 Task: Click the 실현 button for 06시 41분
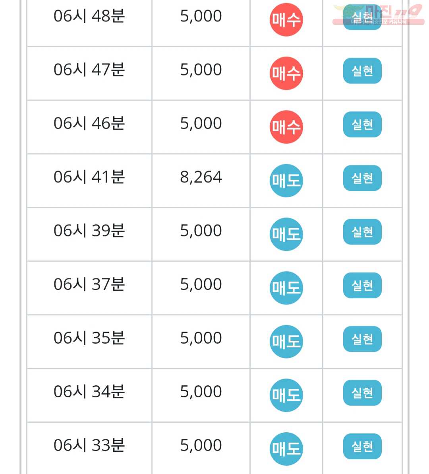[362, 178]
